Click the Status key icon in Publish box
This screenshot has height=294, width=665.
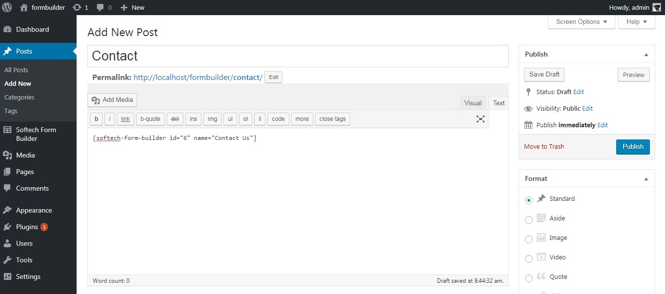pos(528,92)
